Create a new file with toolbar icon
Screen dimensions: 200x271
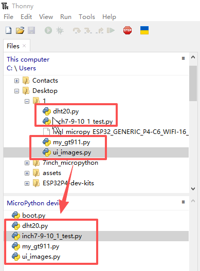tap(9, 30)
